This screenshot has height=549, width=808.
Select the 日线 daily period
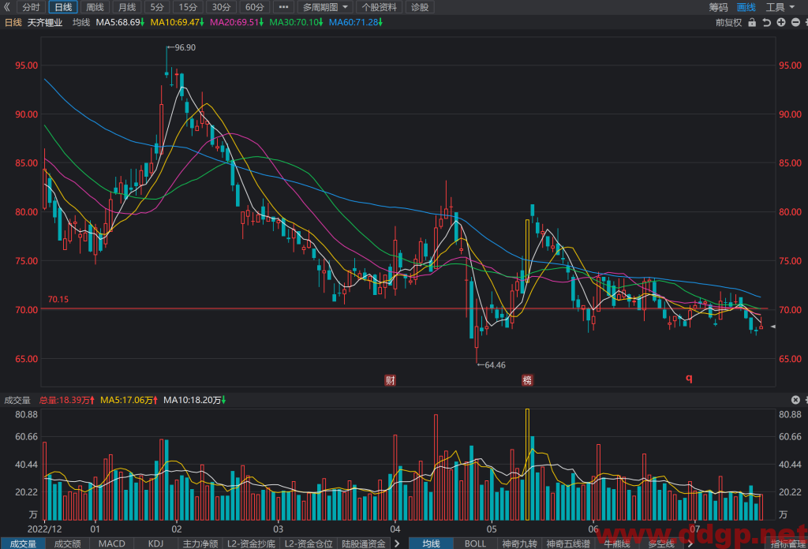click(63, 7)
